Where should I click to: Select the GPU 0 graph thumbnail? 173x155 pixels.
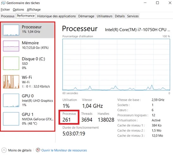click(11, 100)
